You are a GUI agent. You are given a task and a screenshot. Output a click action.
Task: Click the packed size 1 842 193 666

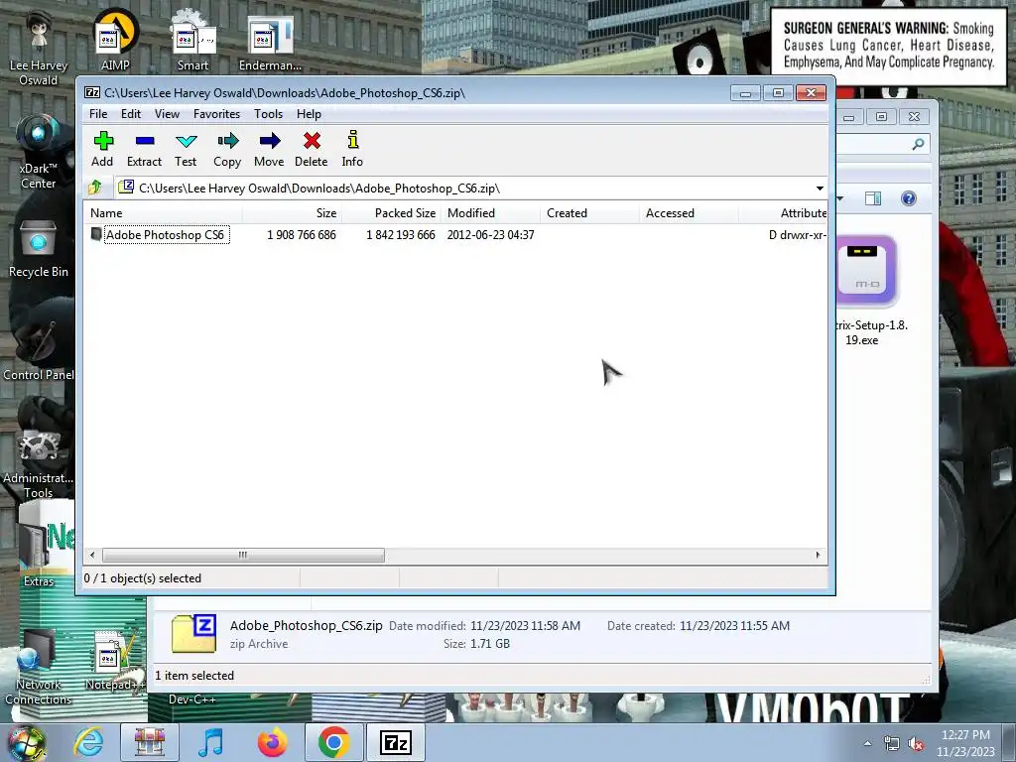click(401, 234)
